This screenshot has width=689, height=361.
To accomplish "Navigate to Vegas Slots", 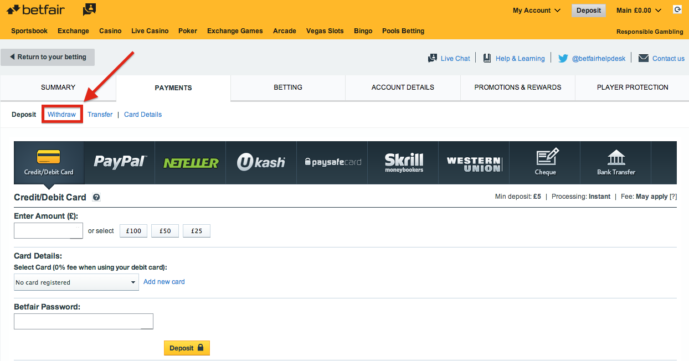I will click(x=325, y=31).
